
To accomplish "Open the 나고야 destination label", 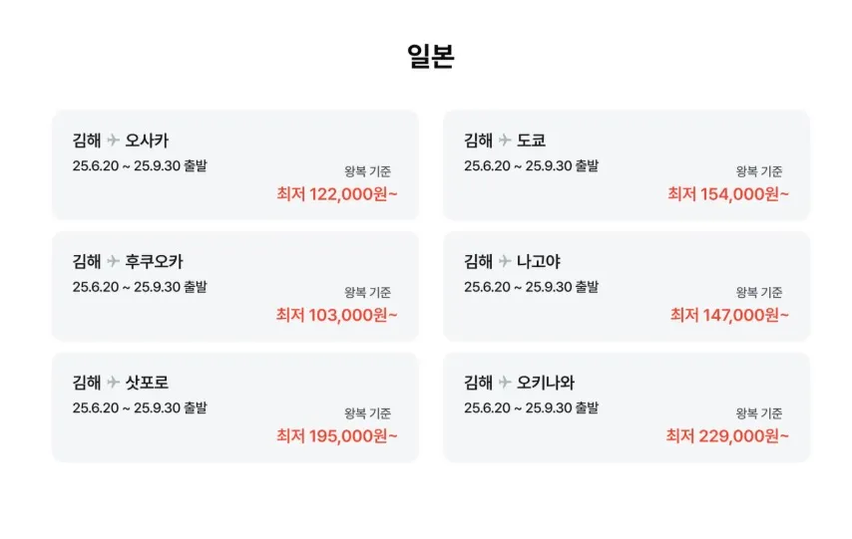I will [x=539, y=262].
